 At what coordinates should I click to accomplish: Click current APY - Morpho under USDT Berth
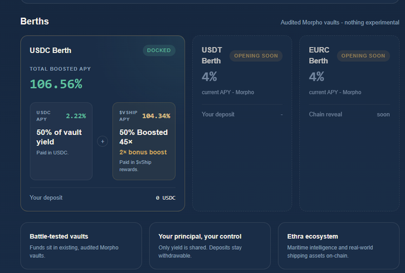click(x=228, y=92)
